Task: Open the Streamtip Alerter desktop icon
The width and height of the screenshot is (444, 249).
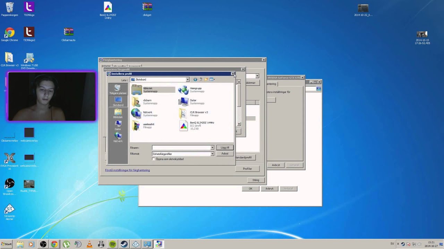Action: click(x=9, y=212)
